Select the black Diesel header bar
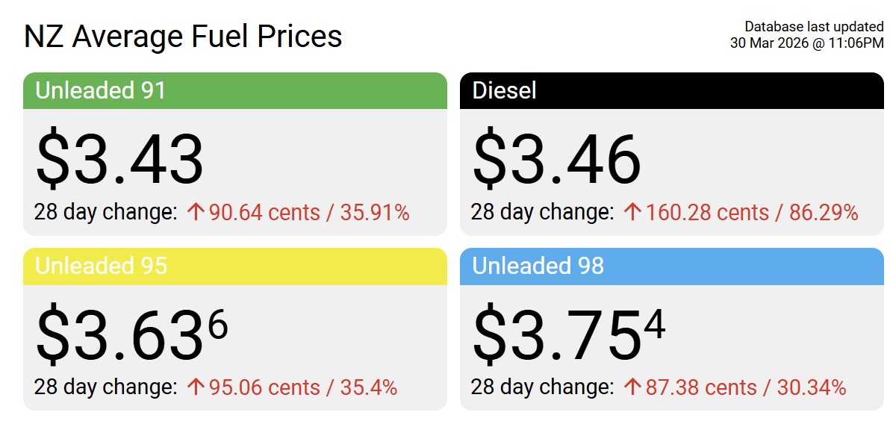The height and width of the screenshot is (424, 893). tap(672, 91)
